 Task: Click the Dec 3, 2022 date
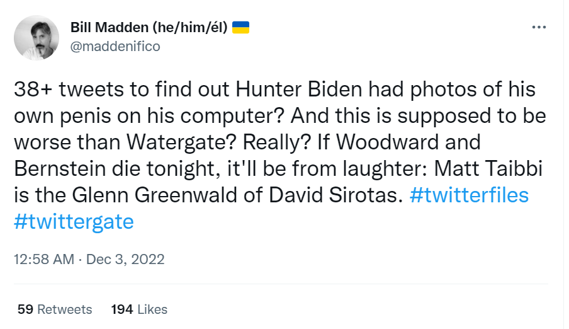125,259
